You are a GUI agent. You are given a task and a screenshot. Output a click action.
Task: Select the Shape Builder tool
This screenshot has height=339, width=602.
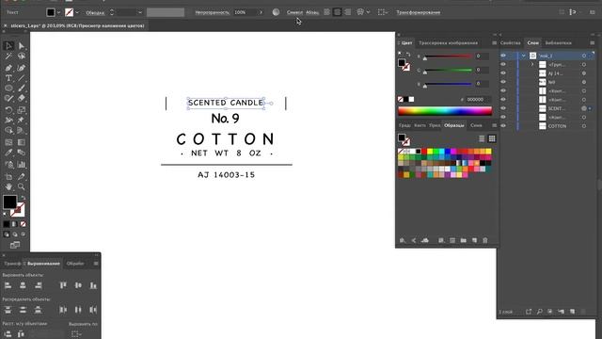tap(8, 131)
